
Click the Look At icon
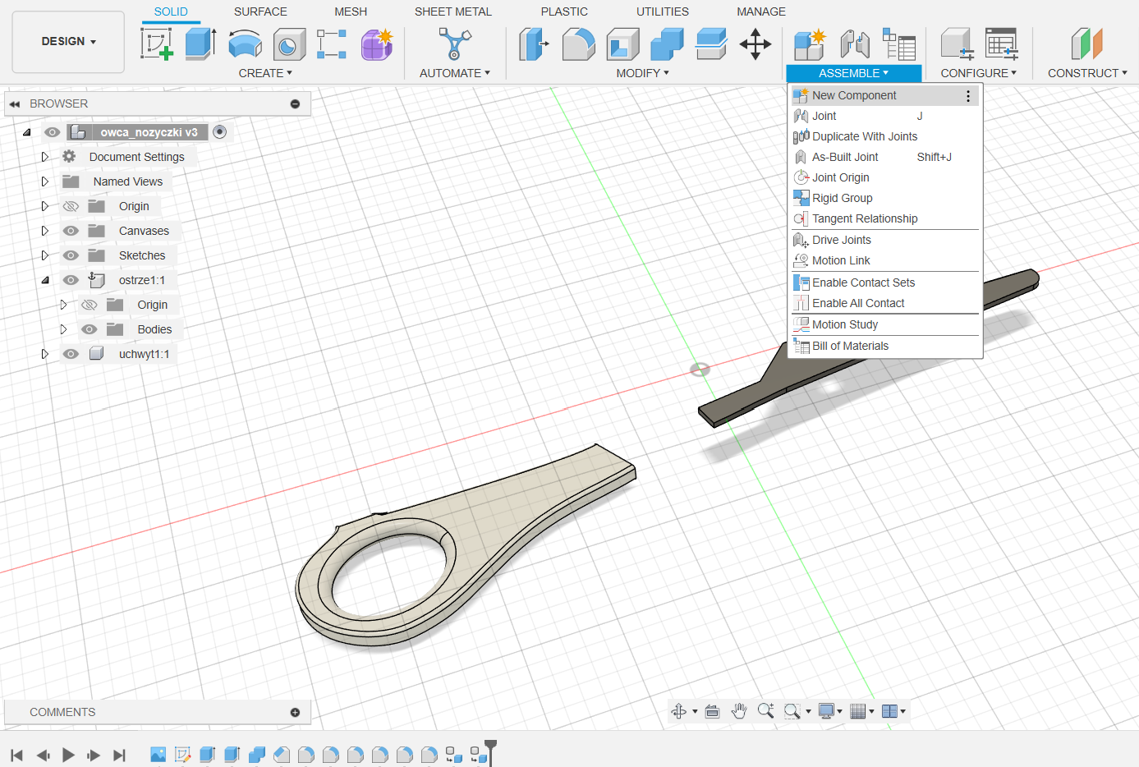click(712, 711)
